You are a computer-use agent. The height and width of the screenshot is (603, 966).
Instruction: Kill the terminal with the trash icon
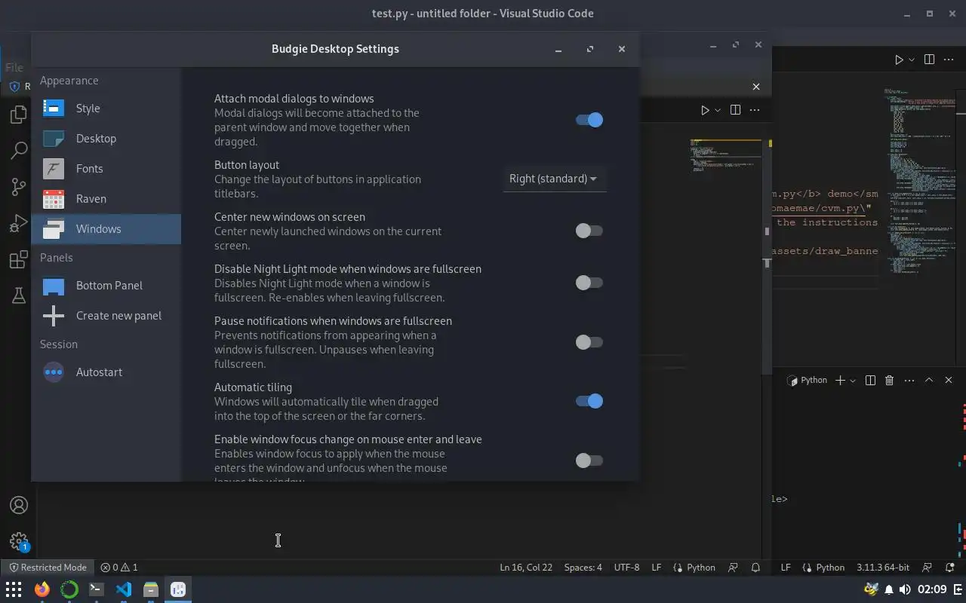click(x=889, y=381)
